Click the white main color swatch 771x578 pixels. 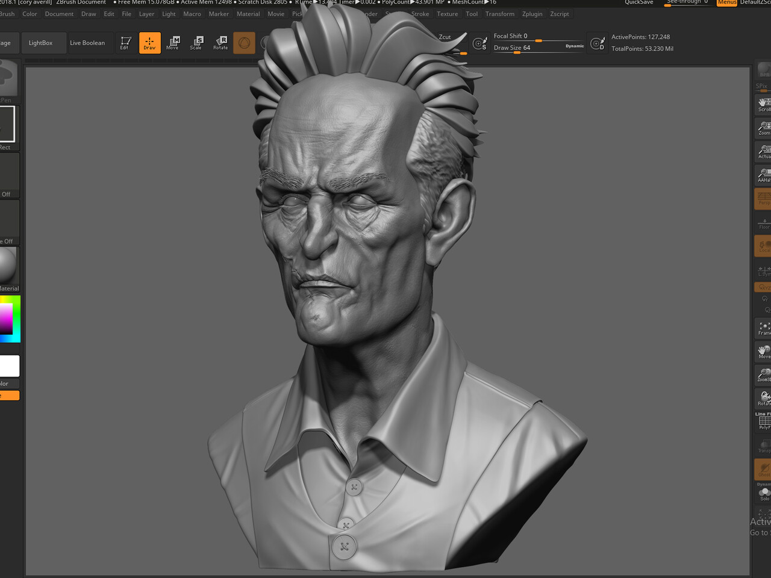(x=10, y=365)
